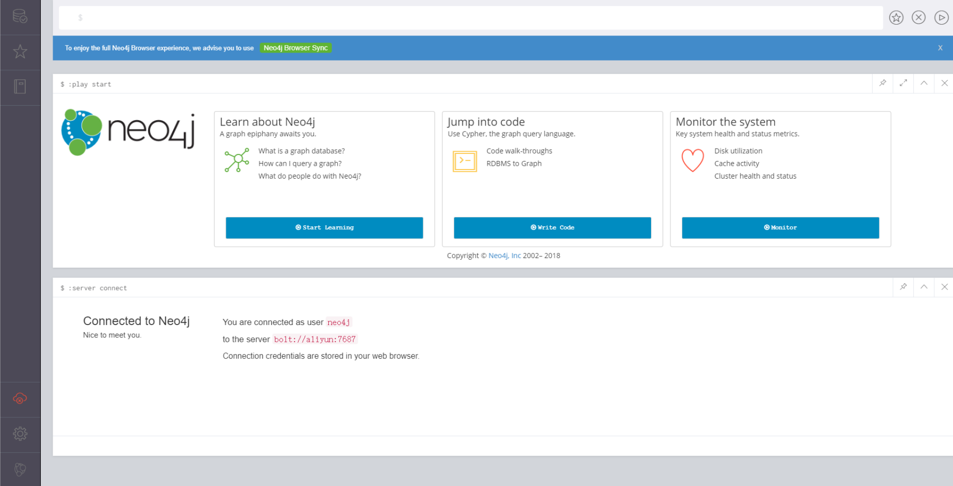Open the Favorites star in the sidebar
This screenshot has width=953, height=486.
click(20, 51)
